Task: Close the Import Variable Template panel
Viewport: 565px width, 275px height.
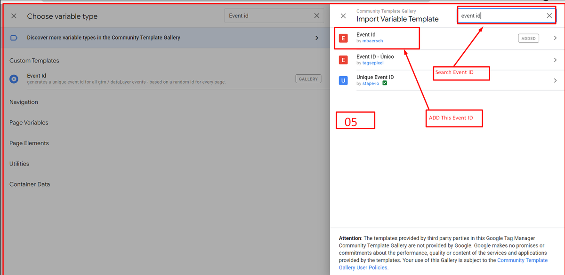Action: coord(343,16)
